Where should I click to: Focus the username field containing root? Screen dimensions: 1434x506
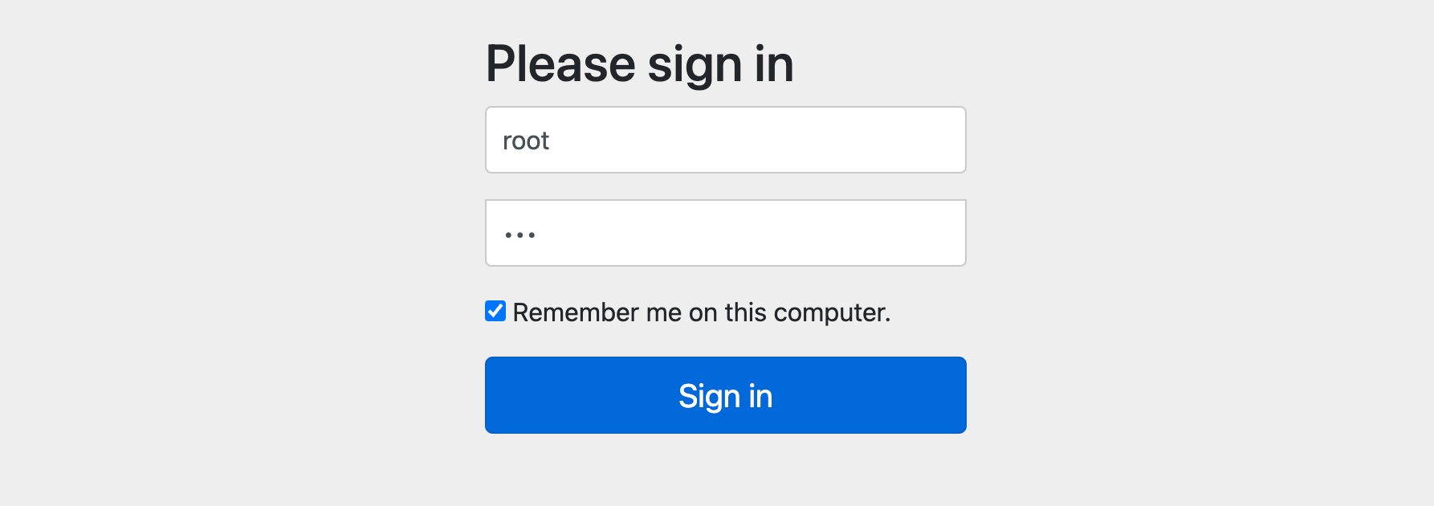coord(725,140)
